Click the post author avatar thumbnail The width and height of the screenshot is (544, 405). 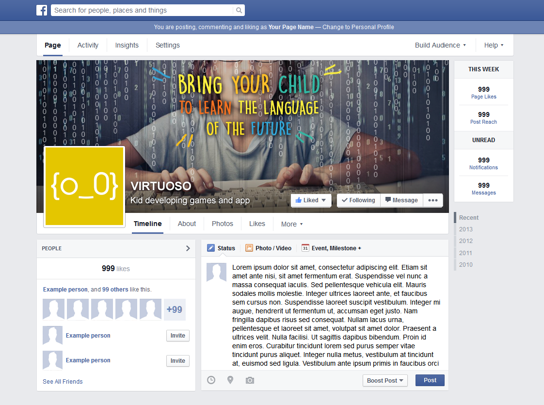tap(217, 272)
